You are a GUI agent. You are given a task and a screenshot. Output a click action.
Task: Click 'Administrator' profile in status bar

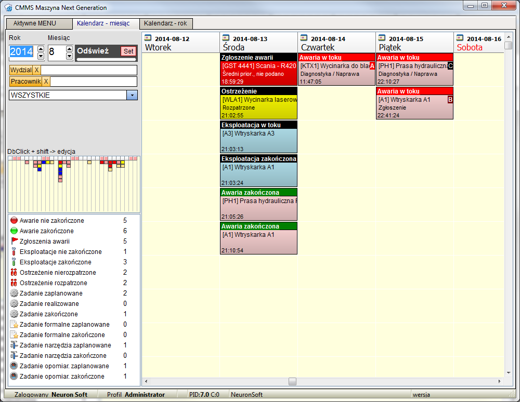pyautogui.click(x=145, y=394)
